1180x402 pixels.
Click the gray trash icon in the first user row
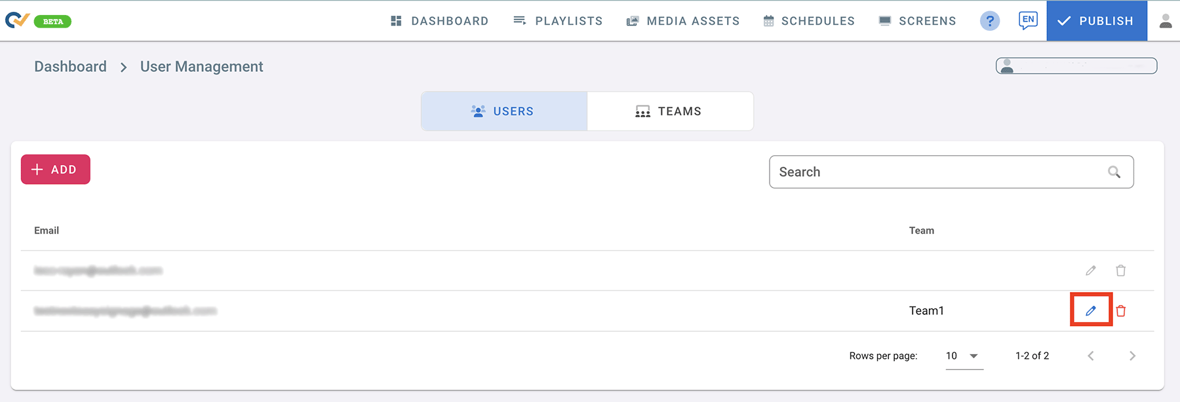pyautogui.click(x=1121, y=270)
